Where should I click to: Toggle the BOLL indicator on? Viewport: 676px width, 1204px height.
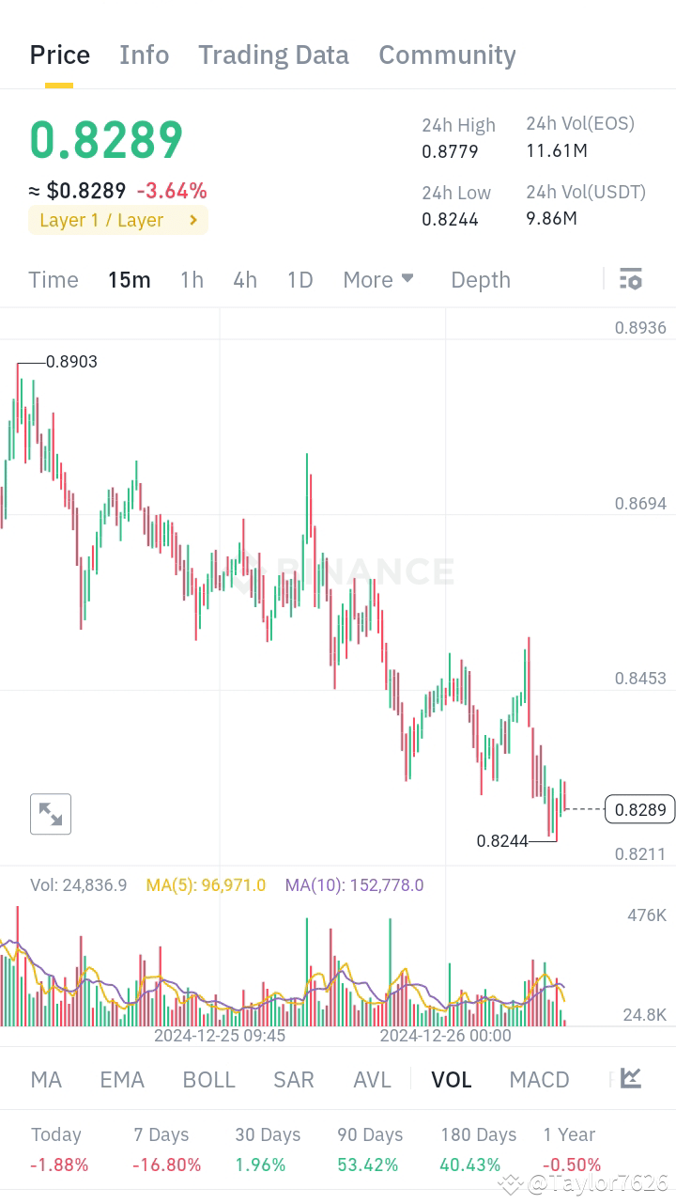(208, 1079)
